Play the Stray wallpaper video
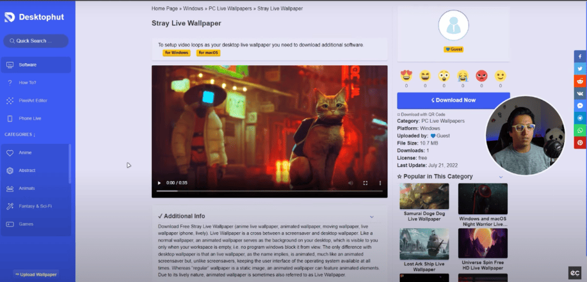The image size is (587, 282). (159, 183)
